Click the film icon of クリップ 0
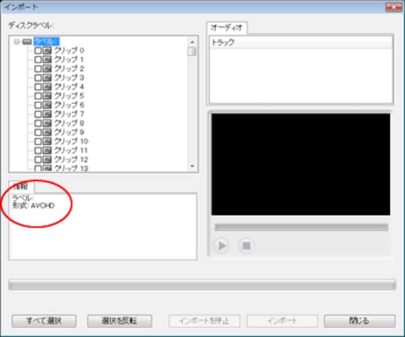Screen dimensions: 405x337 [x=47, y=51]
